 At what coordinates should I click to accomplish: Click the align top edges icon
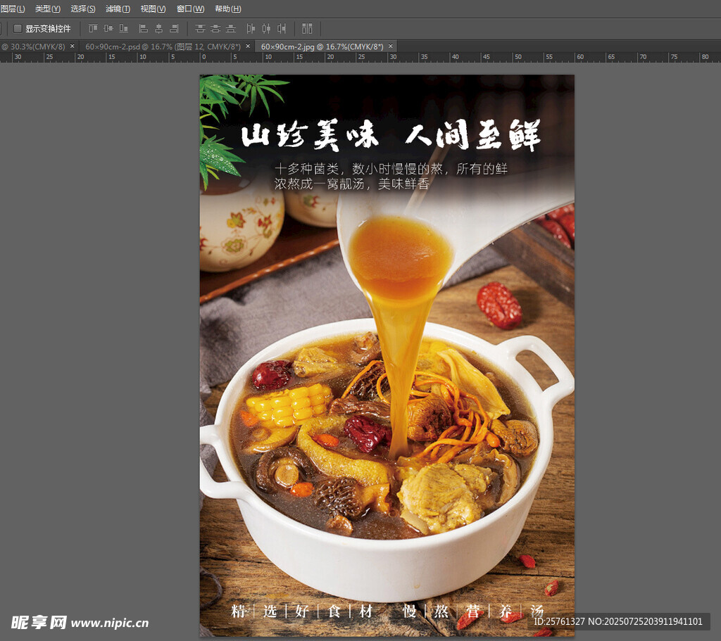93,29
